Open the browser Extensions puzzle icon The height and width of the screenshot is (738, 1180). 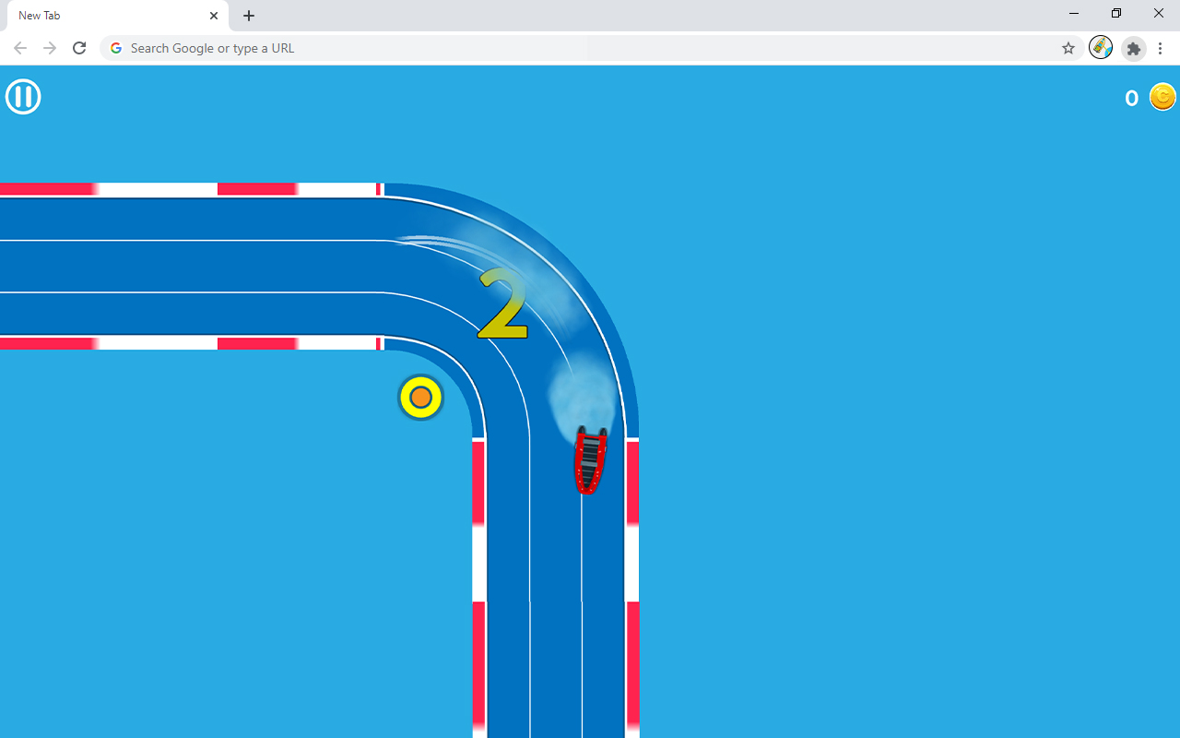click(x=1133, y=48)
